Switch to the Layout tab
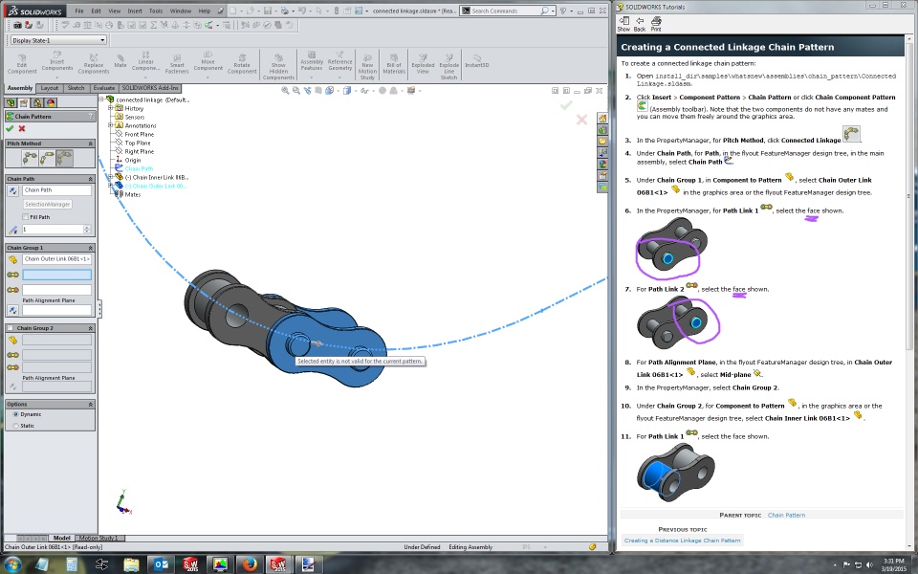Screen dimensions: 918x574 click(49, 88)
